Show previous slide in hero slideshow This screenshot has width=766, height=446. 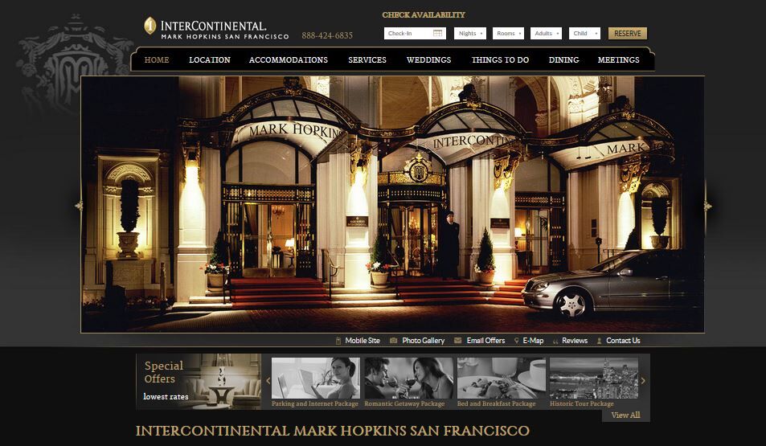tap(79, 207)
